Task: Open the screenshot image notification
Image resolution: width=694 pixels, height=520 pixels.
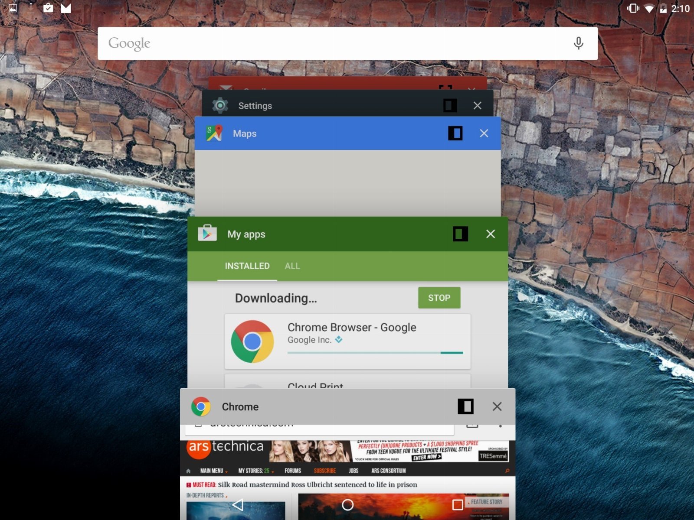Action: pos(13,8)
